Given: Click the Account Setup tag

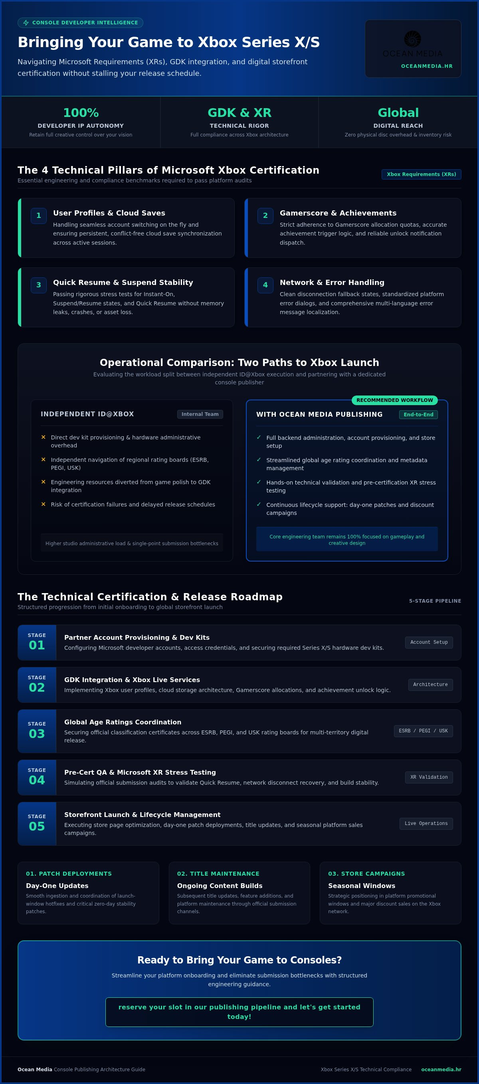Looking at the screenshot, I should coord(429,642).
